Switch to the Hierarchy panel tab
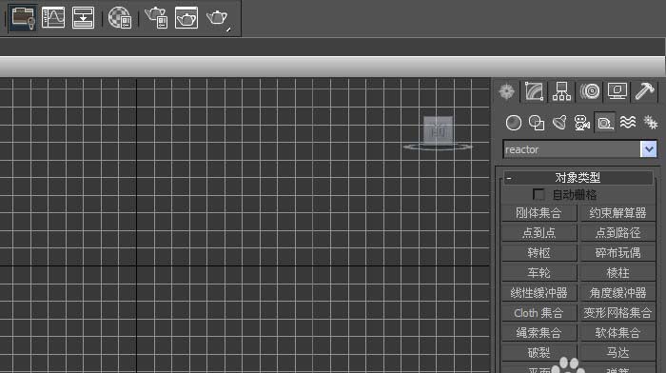Viewport: 666px width, 373px height. click(x=561, y=91)
